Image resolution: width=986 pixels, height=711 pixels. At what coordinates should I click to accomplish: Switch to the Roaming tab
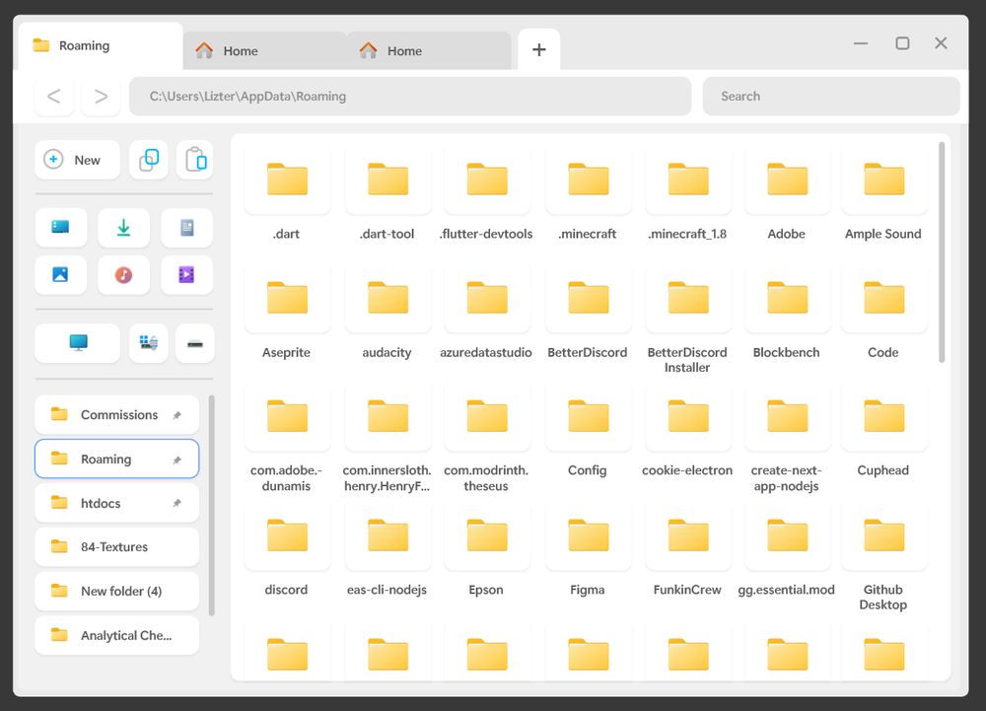point(101,46)
